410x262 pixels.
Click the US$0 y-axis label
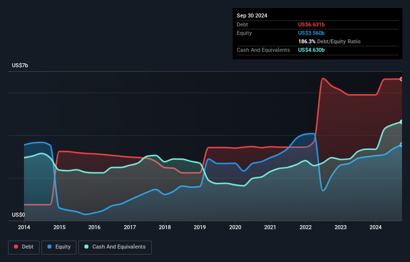click(x=18, y=215)
